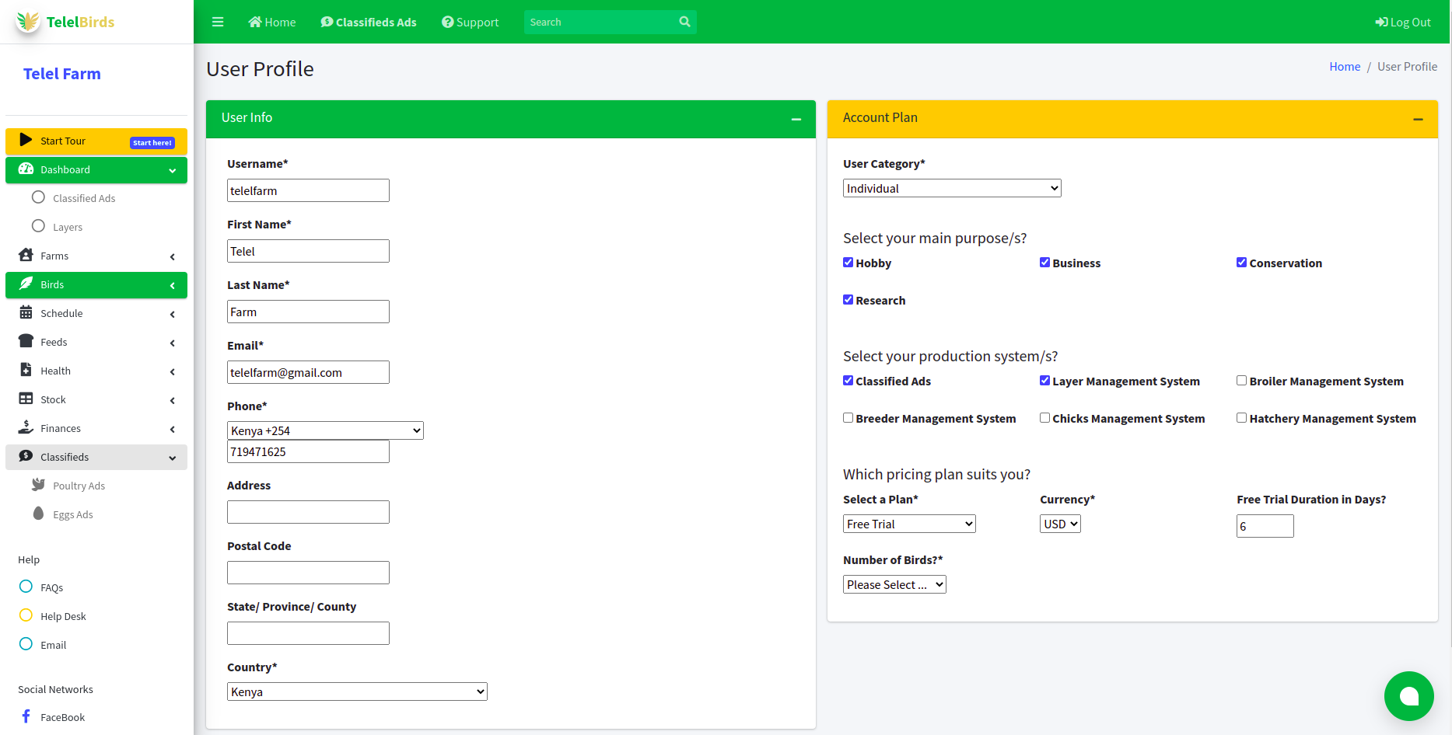The width and height of the screenshot is (1452, 735).
Task: Uncheck the Hobby purpose checkbox
Action: 848,263
